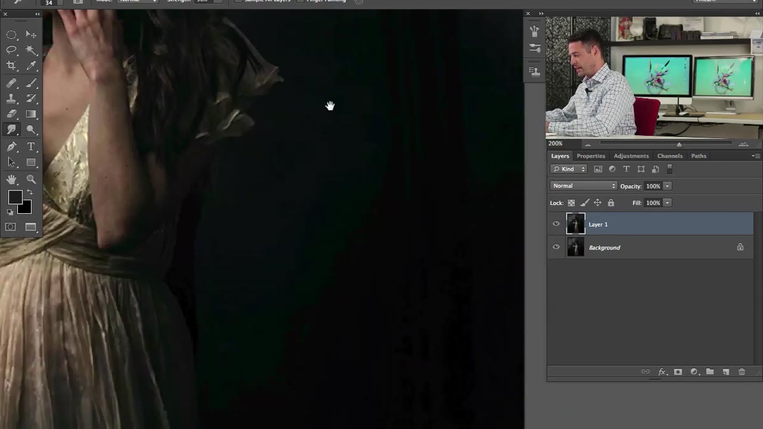Delete layer using the trash icon

click(x=741, y=372)
